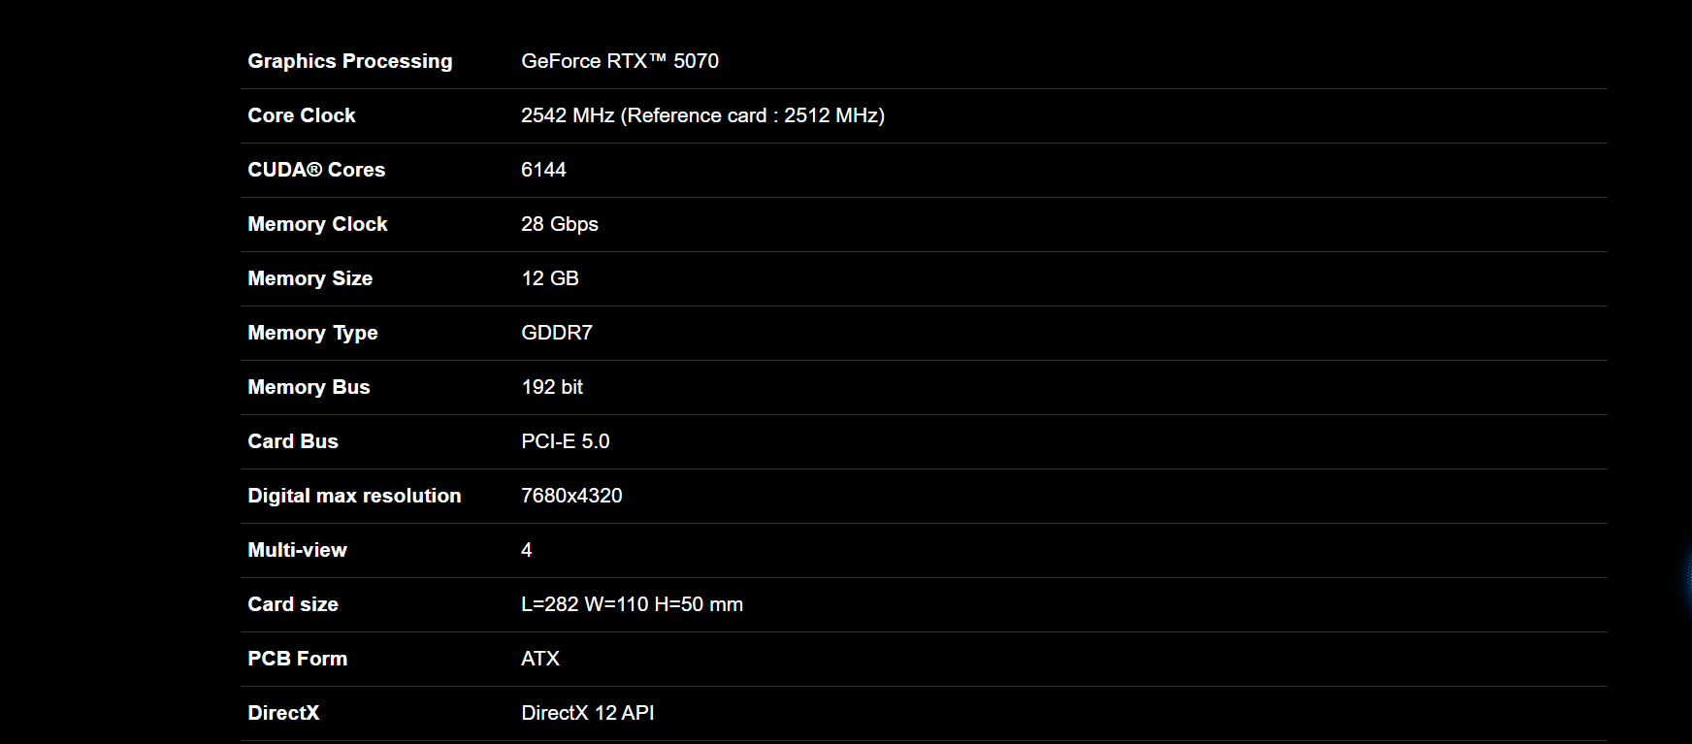Screen dimensions: 1692x744
Task: Select the 'Digital max resolution' label
Action: (354, 496)
